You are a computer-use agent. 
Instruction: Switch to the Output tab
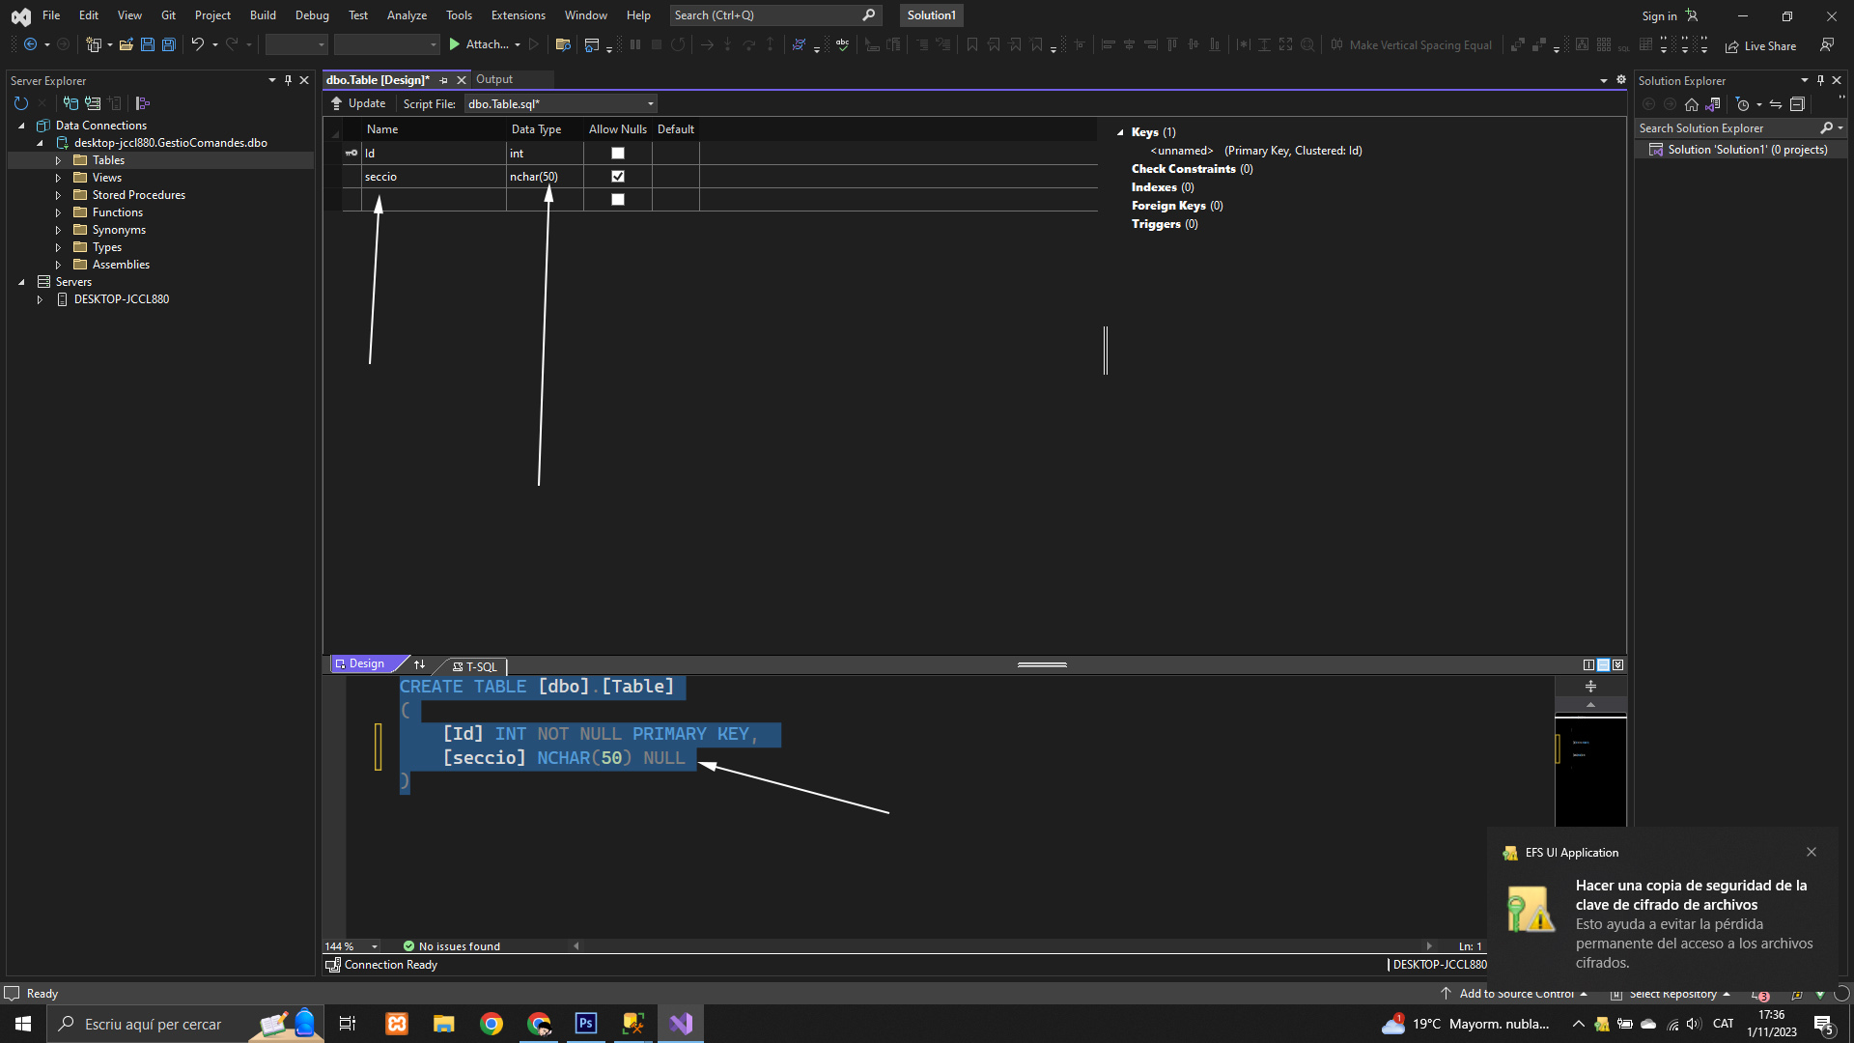493,79
